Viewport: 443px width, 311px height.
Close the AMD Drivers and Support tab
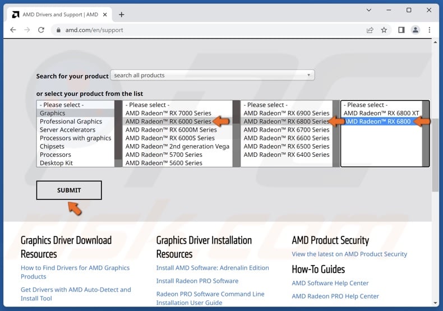[105, 15]
